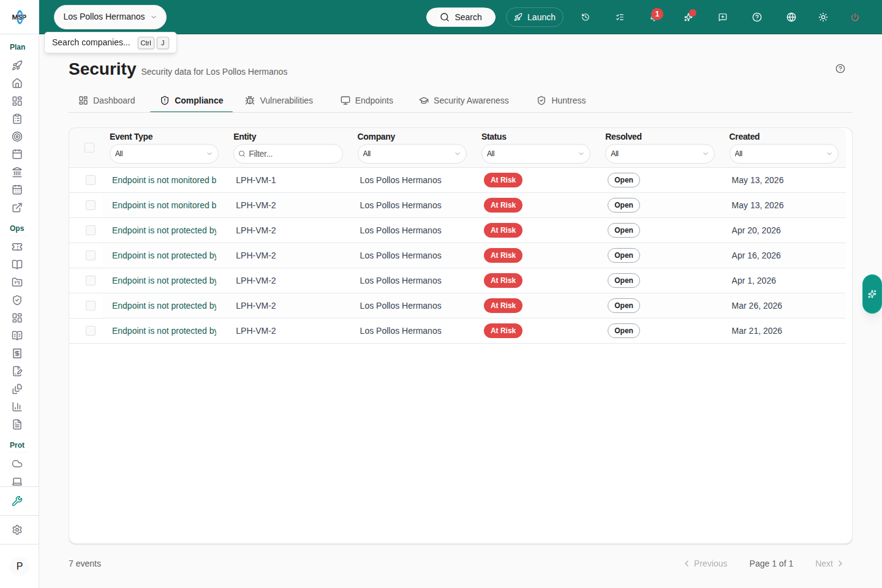This screenshot has width=882, height=588.
Task: Expand the Event Type filter dropdown
Action: [x=164, y=154]
